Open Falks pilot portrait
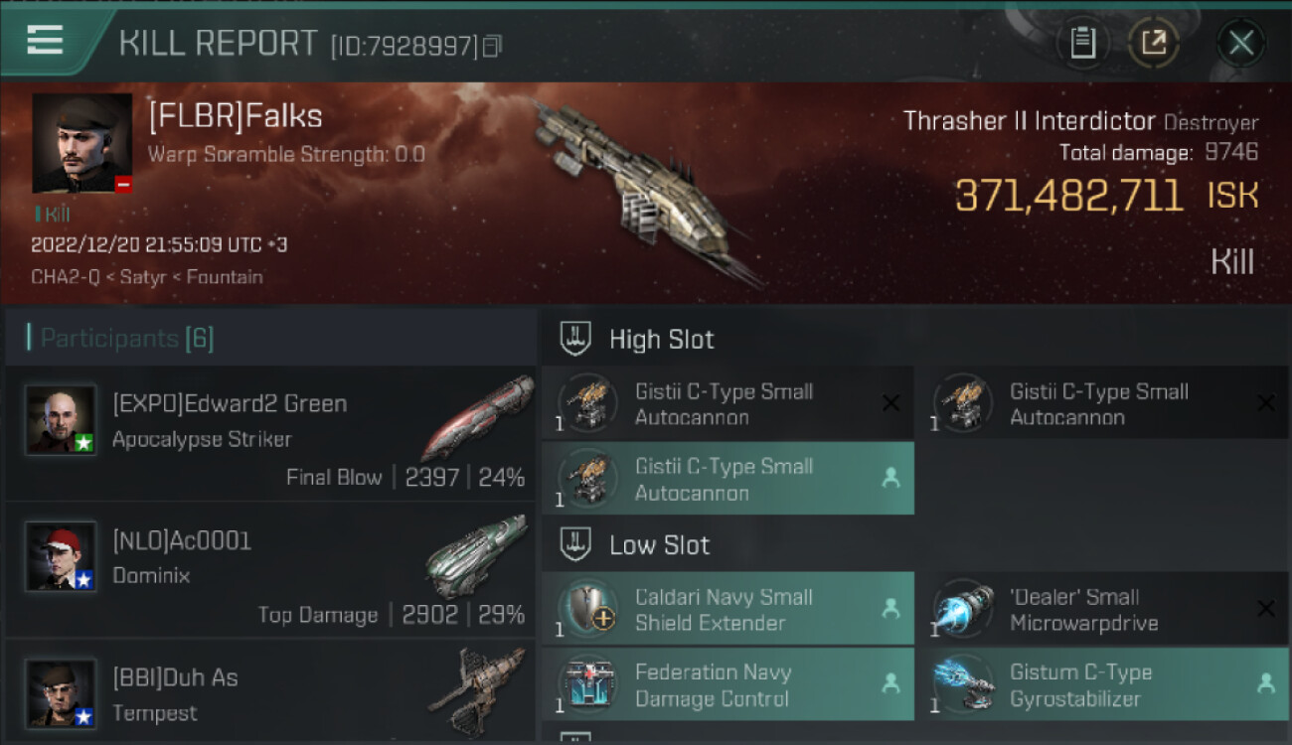The height and width of the screenshot is (745, 1292). [x=81, y=143]
